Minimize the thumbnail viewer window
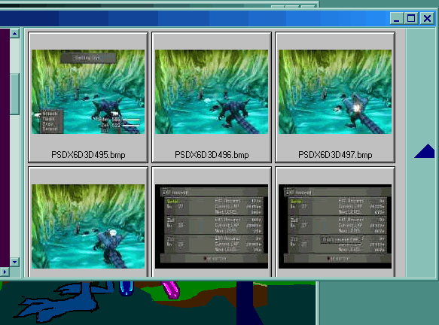439x325 pixels. click(x=396, y=19)
